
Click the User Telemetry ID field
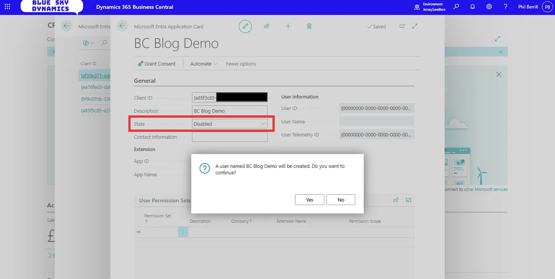[x=377, y=135]
